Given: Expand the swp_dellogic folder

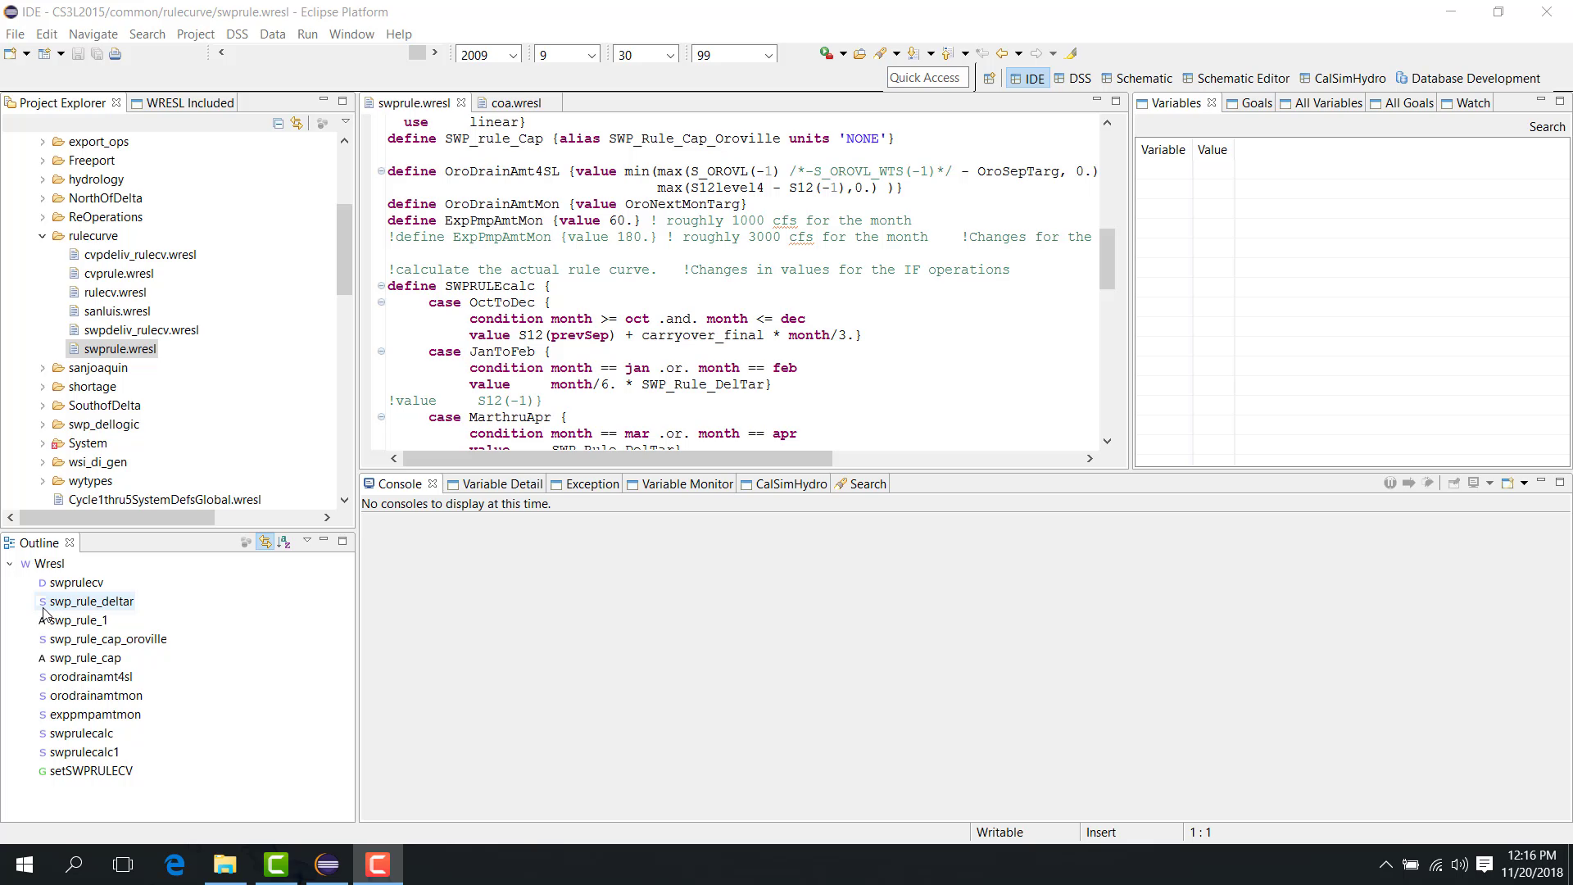Looking at the screenshot, I should click(43, 424).
